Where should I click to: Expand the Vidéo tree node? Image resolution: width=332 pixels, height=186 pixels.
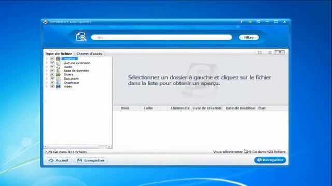click(47, 86)
